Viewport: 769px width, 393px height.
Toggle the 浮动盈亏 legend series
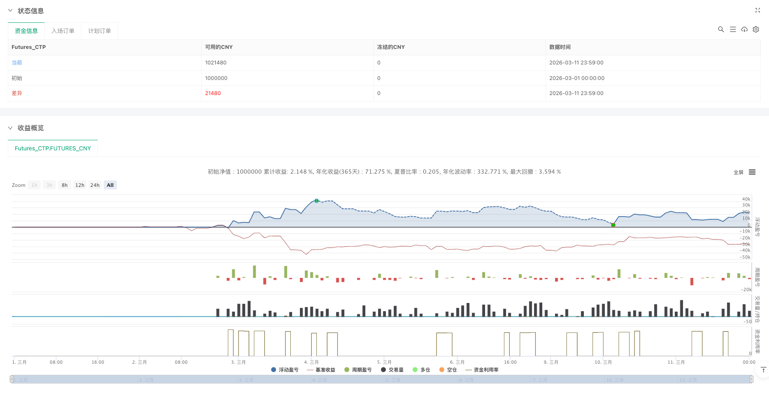tap(285, 370)
